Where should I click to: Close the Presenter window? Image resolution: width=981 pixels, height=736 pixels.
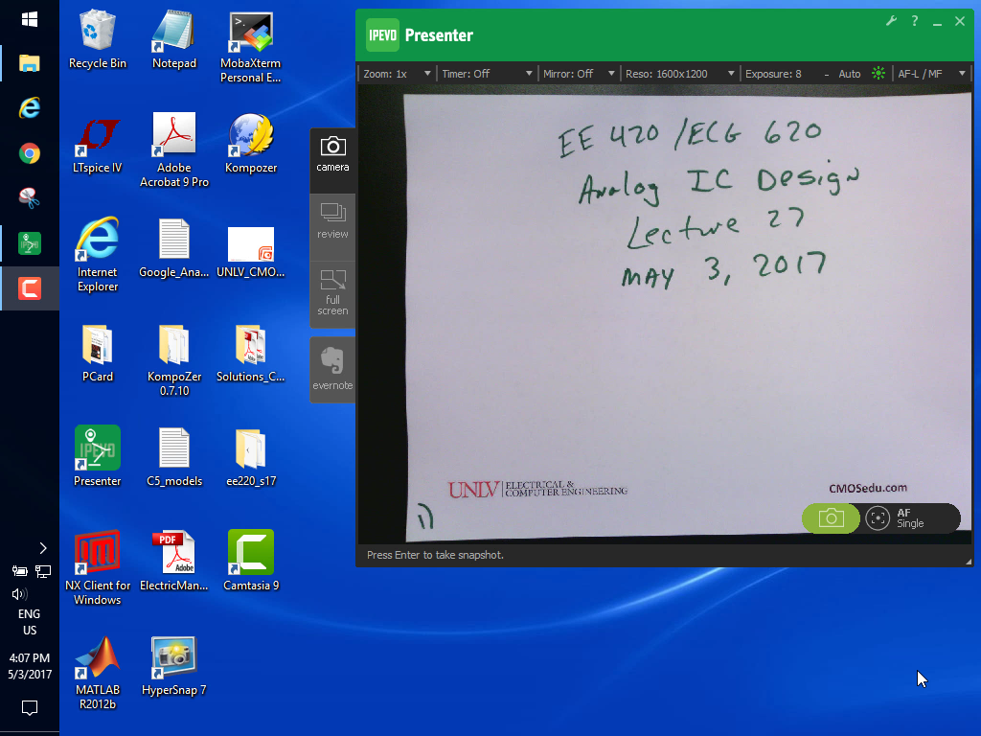pos(960,21)
